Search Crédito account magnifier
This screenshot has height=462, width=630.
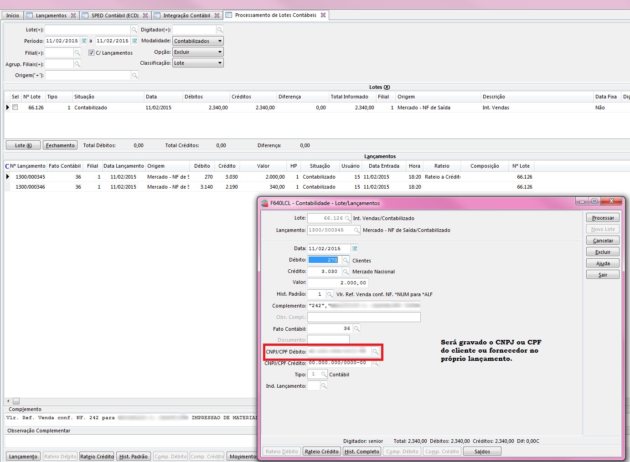[346, 272]
